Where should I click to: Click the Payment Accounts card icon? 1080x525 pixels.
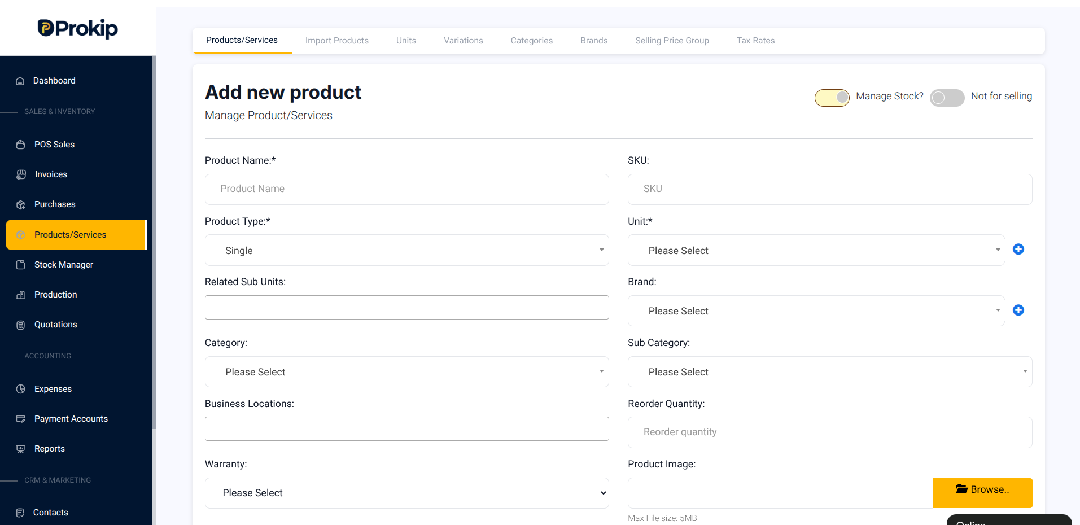[21, 419]
